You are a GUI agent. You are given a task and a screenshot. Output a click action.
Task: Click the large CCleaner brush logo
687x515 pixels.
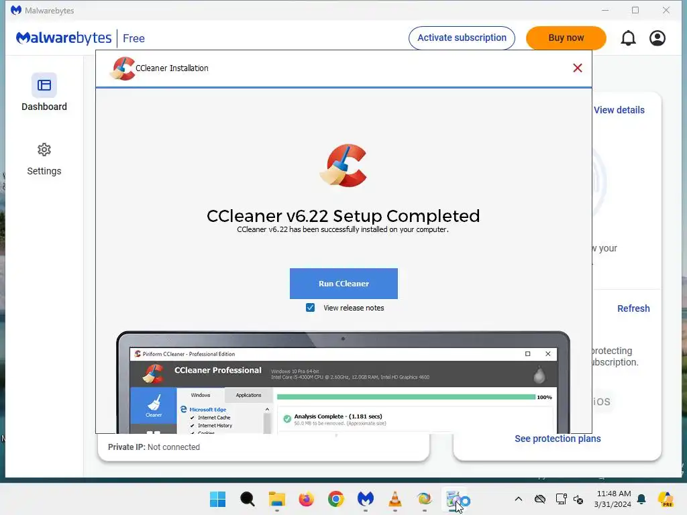[x=343, y=166]
